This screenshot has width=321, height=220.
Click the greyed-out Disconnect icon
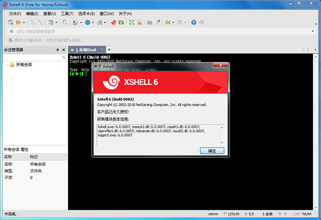(41, 22)
